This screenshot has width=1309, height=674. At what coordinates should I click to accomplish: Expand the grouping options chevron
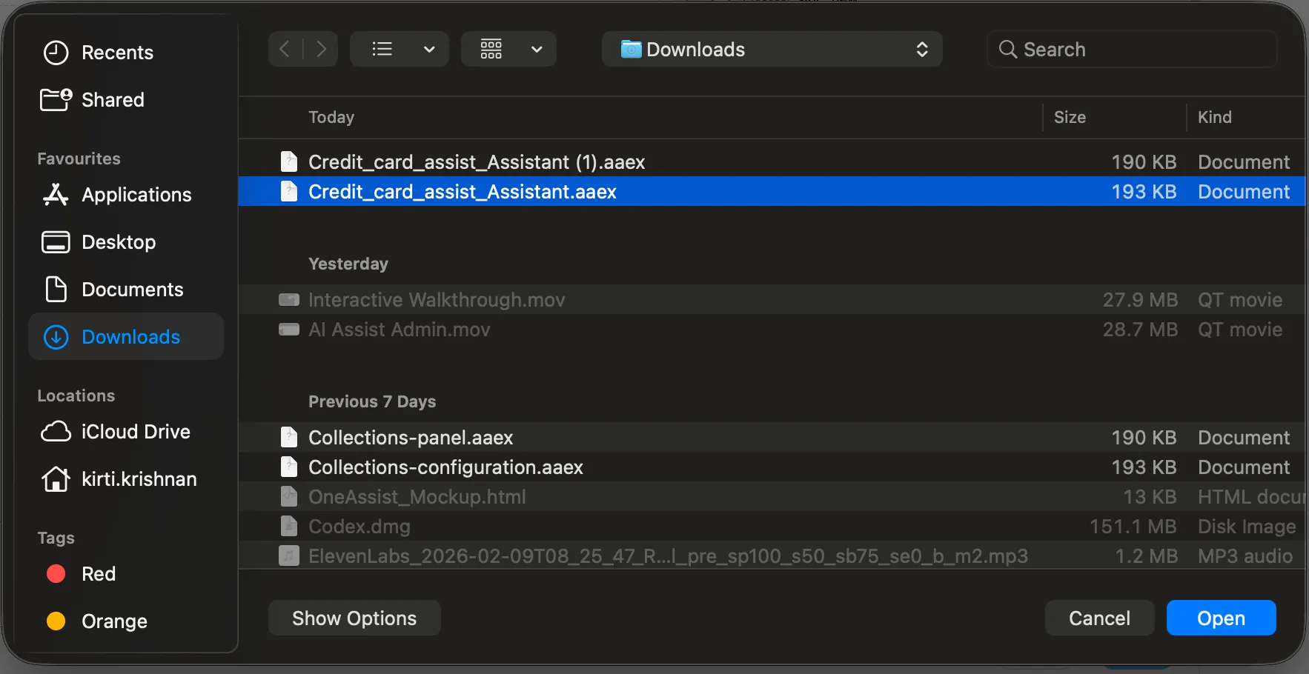[x=537, y=49]
